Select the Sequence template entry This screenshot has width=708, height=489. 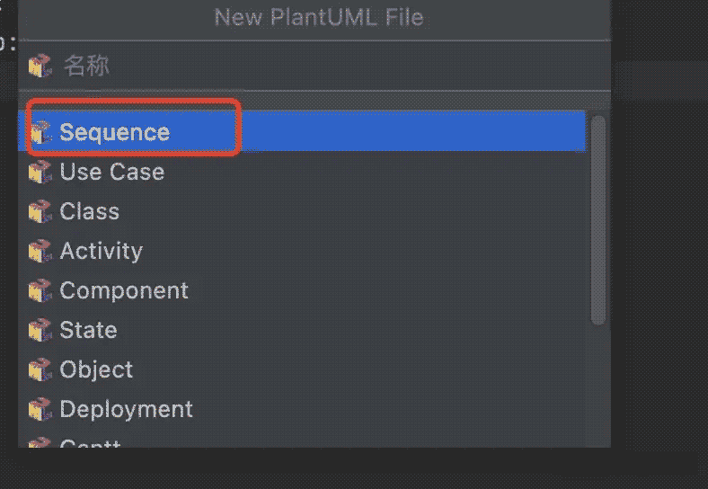click(115, 132)
